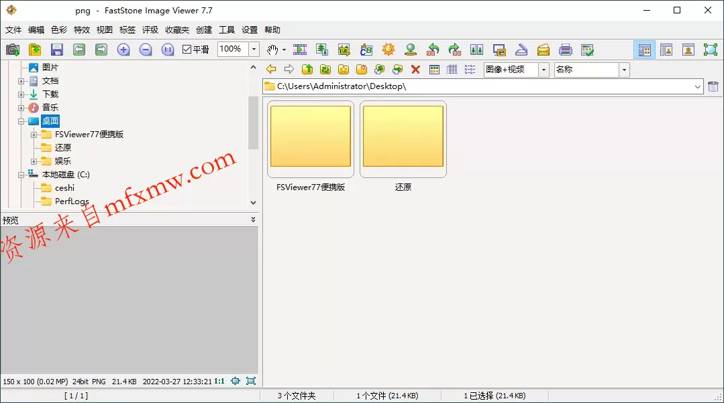The width and height of the screenshot is (724, 403).
Task: Open the screen capture tool icon
Action: pyautogui.click(x=499, y=50)
